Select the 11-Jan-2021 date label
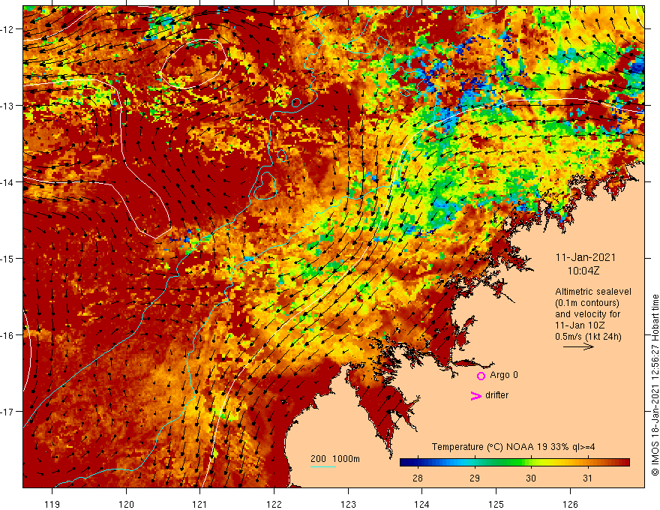 pos(586,257)
